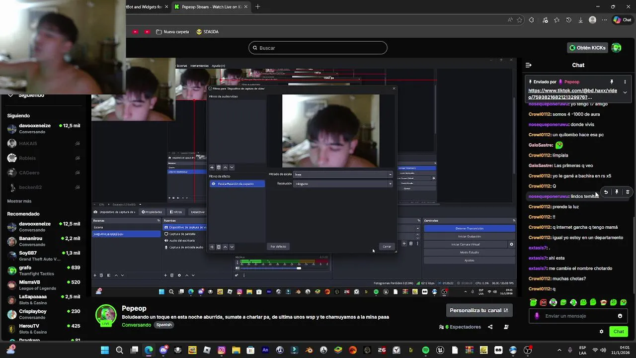Open emoji picker in message box
The height and width of the screenshot is (358, 636).
pos(620,316)
